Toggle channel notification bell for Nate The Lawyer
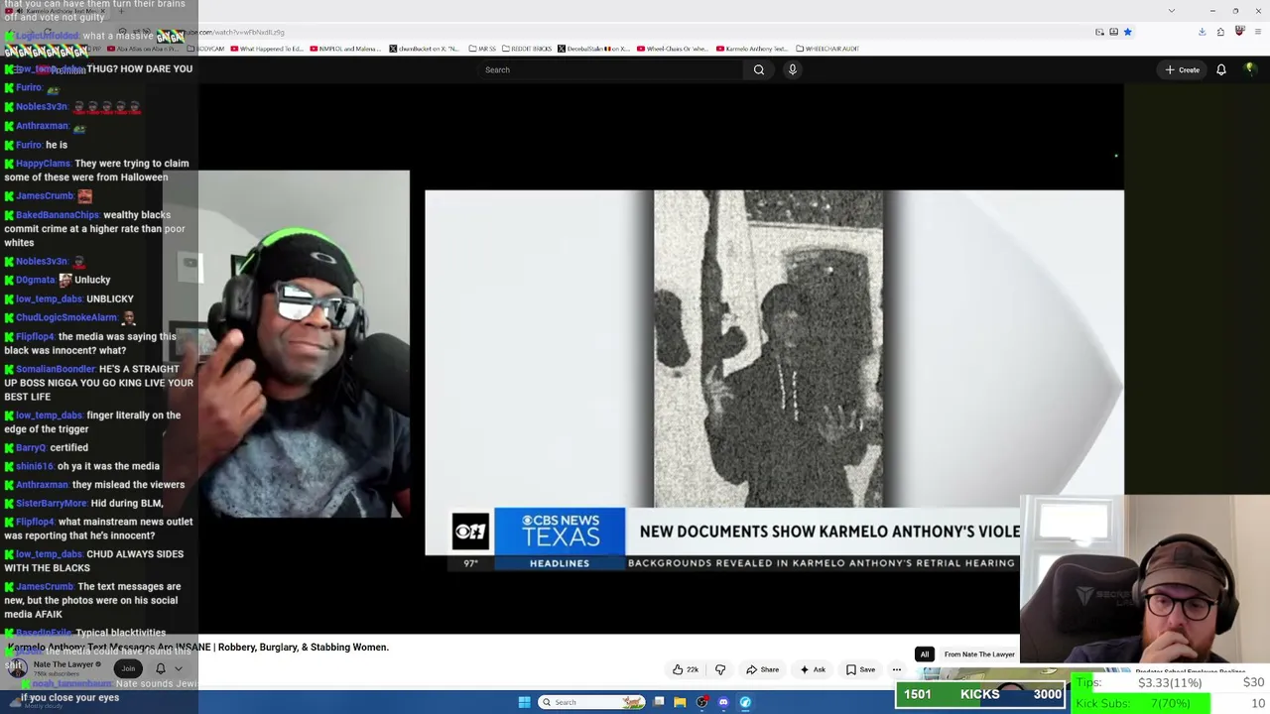 coord(161,668)
